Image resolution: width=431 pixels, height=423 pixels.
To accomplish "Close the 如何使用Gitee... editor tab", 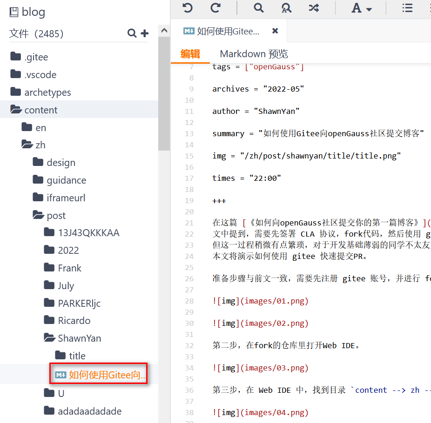I will 275,31.
